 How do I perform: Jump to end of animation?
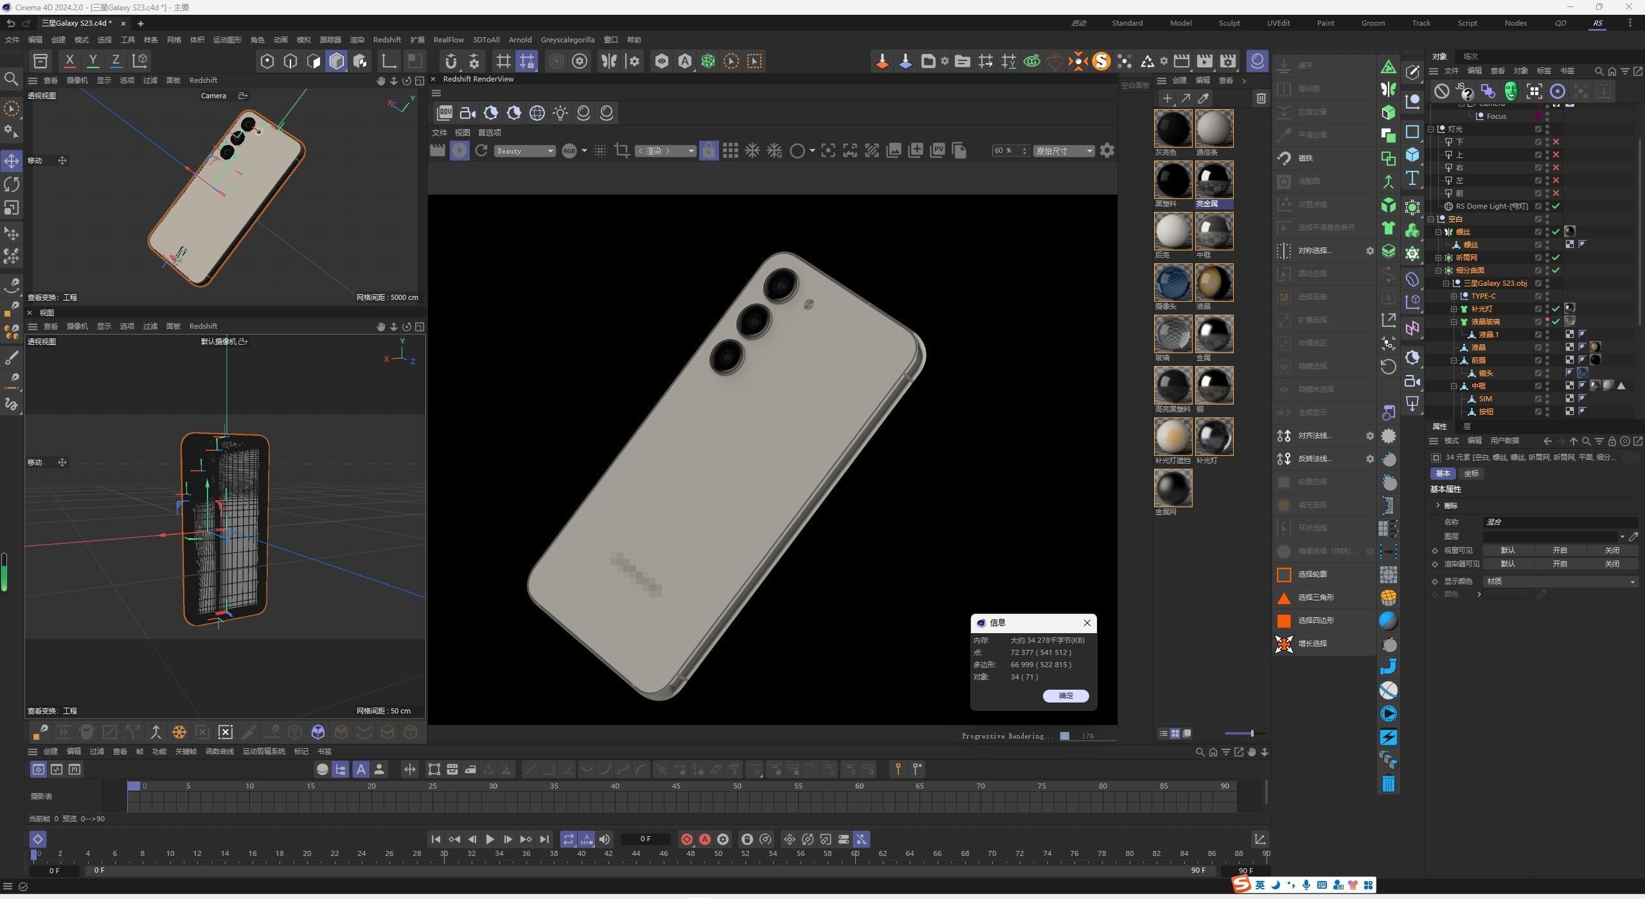pos(544,839)
